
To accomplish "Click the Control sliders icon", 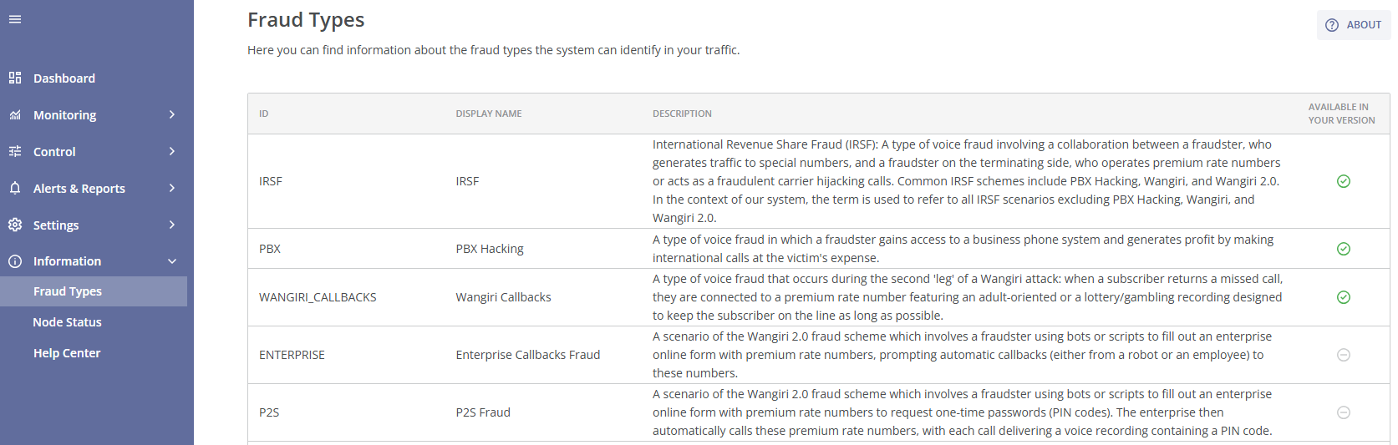I will pos(15,151).
